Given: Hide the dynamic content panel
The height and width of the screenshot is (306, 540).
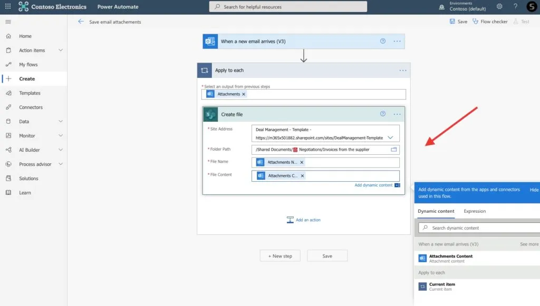Looking at the screenshot, I should click(x=534, y=190).
